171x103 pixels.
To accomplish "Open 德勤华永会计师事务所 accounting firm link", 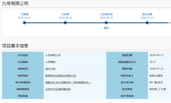I will pos(68,82).
